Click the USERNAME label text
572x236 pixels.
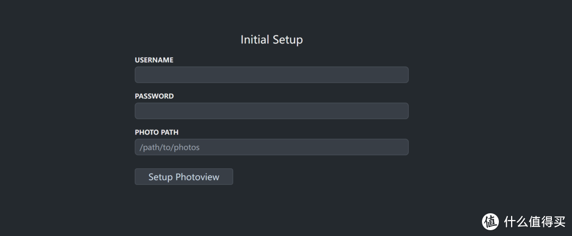pos(154,60)
